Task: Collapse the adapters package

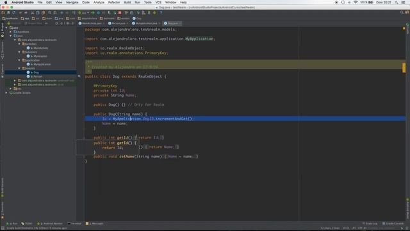Action: pos(19,52)
